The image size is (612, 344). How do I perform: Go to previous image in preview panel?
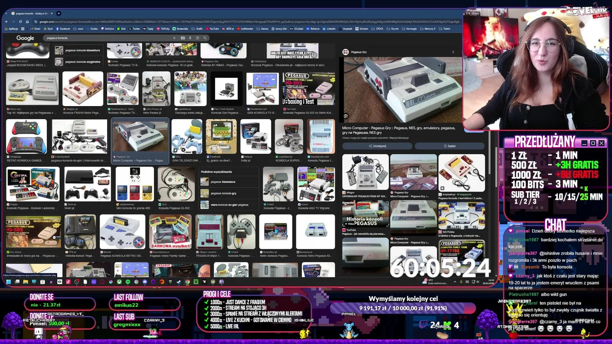coord(453,52)
